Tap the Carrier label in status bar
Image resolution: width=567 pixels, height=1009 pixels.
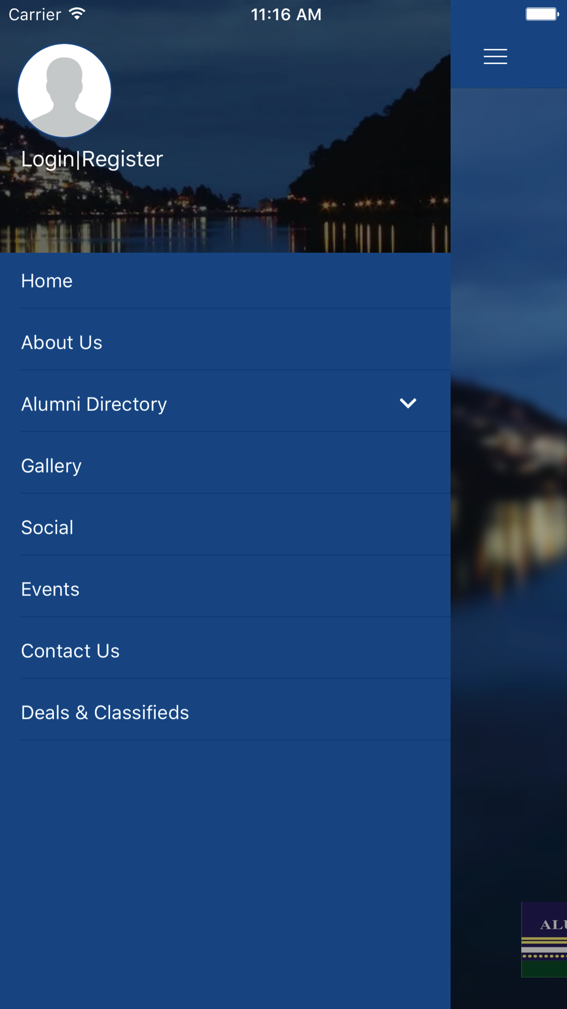(x=35, y=15)
